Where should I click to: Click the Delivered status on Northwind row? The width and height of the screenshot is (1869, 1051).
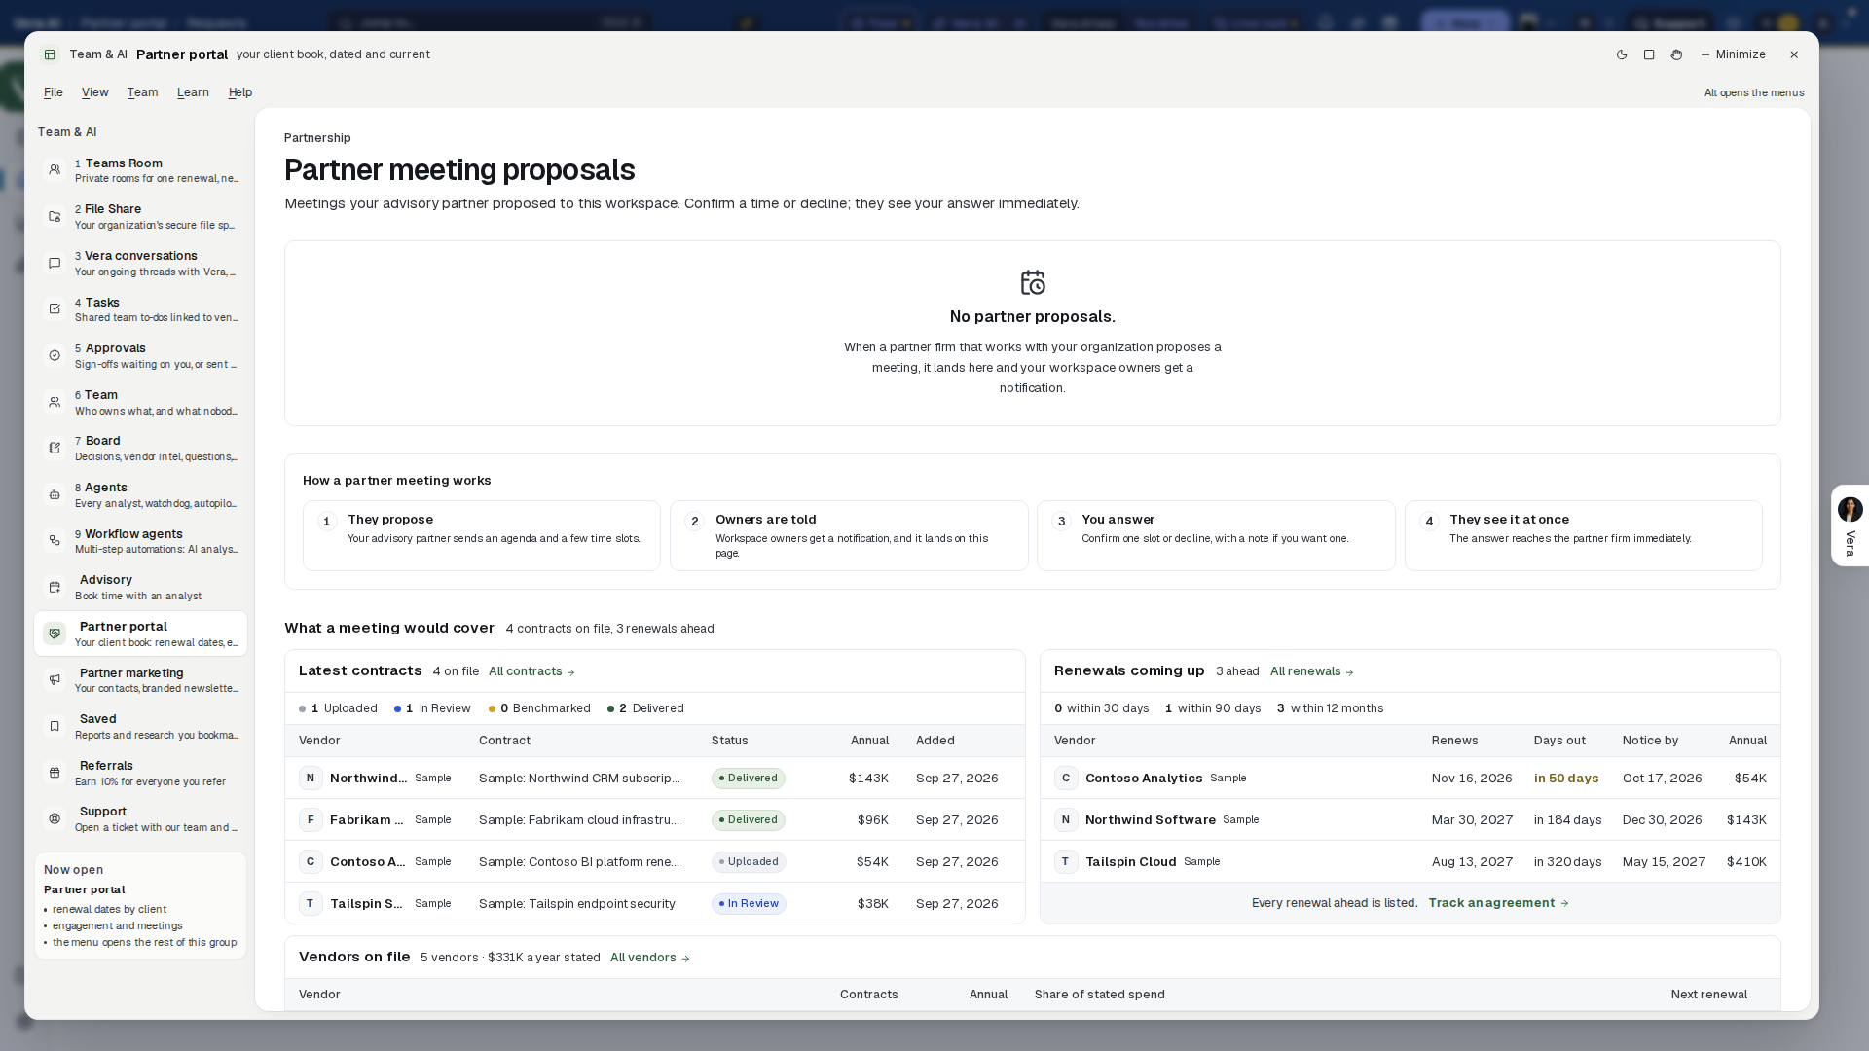748,779
